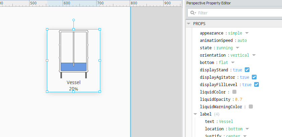The width and height of the screenshot is (282, 137).
Task: Disable the displayAgitator checkbox
Action: pos(254,77)
